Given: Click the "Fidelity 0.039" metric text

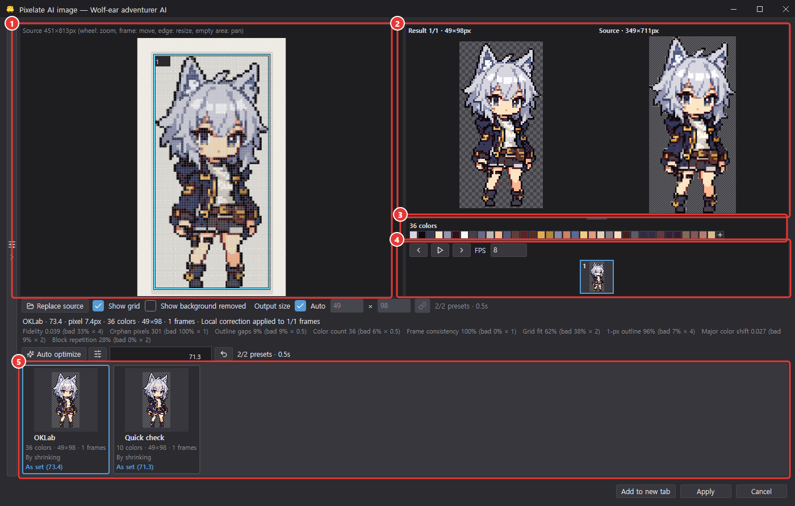Looking at the screenshot, I should point(41,331).
